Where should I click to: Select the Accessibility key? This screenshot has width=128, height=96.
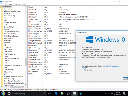point(8,9)
